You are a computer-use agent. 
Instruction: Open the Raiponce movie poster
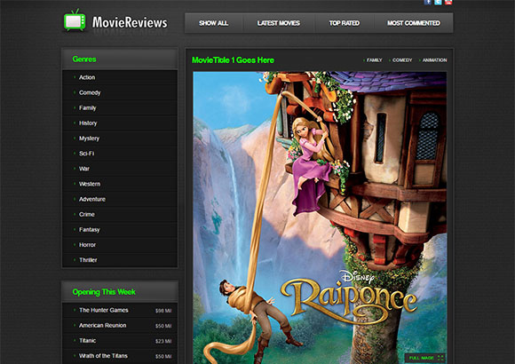point(320,218)
